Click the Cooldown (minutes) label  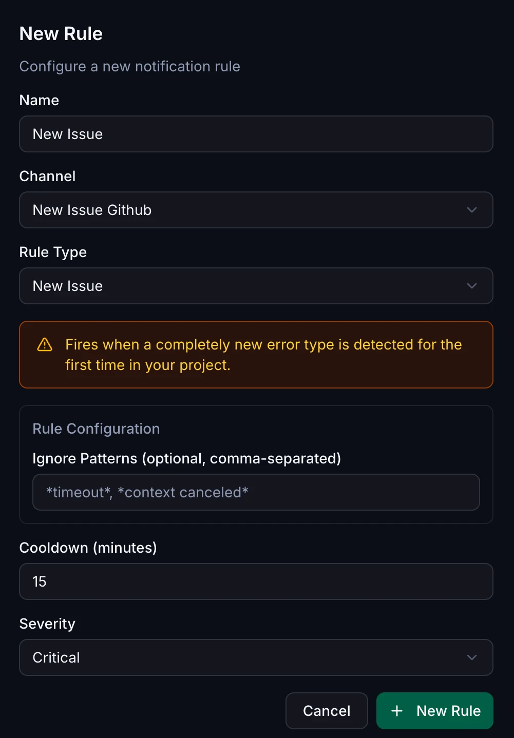88,548
